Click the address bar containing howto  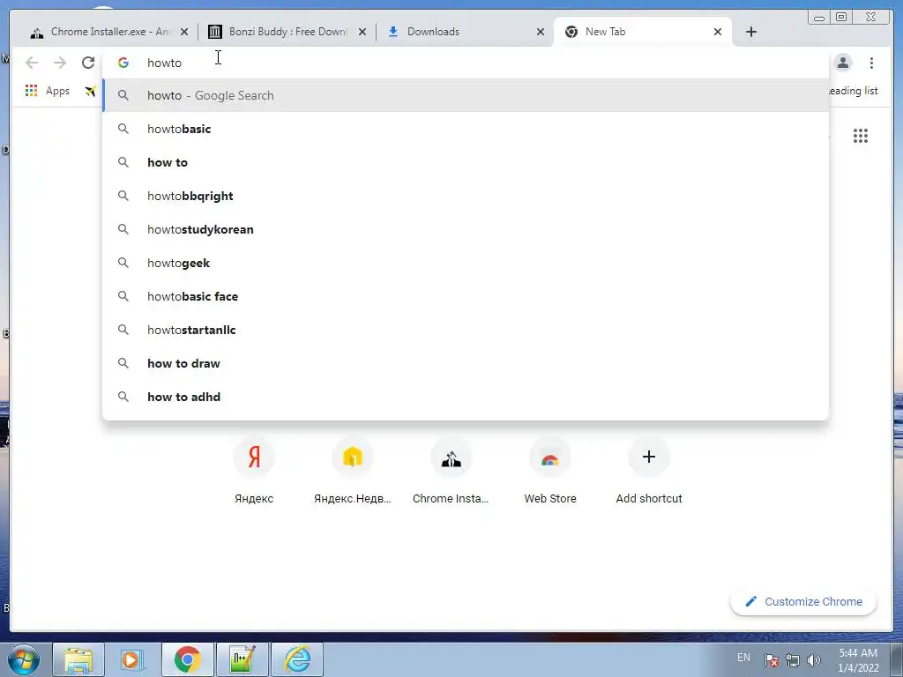pyautogui.click(x=466, y=63)
